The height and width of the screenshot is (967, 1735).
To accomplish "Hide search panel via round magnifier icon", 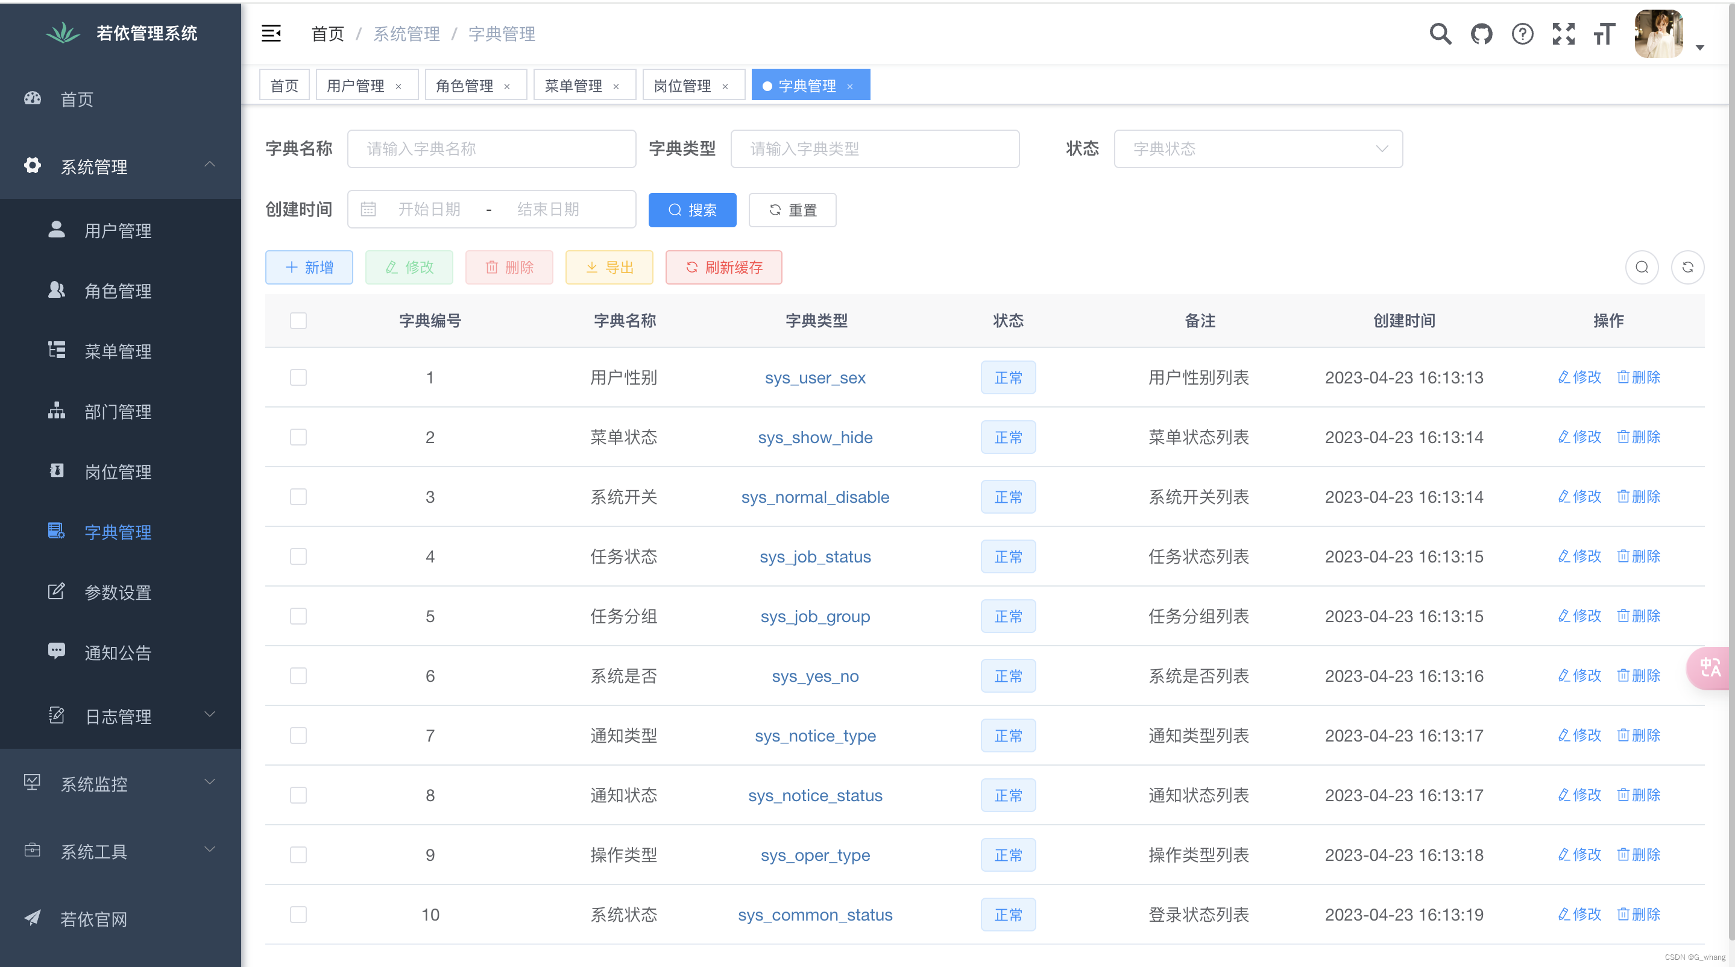I will click(x=1642, y=267).
